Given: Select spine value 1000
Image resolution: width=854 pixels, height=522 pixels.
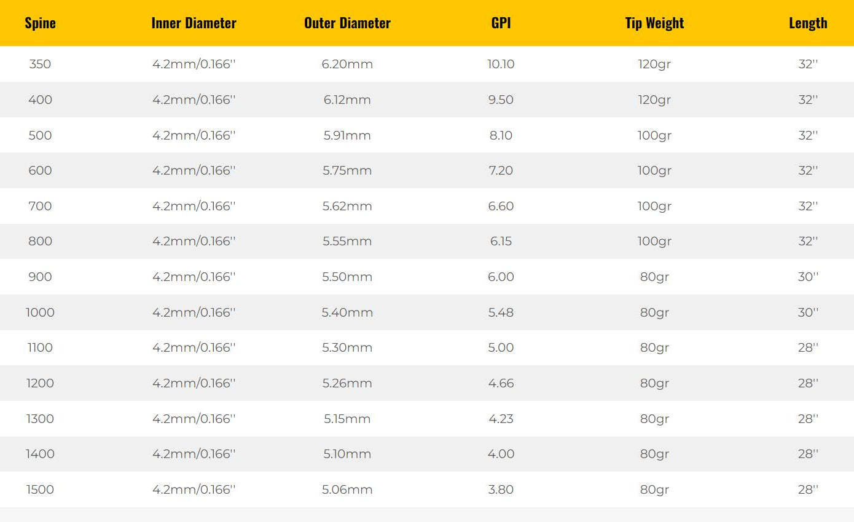Looking at the screenshot, I should (x=40, y=312).
